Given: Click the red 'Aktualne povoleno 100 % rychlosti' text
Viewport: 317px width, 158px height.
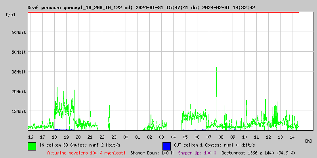Looking at the screenshot, I should tap(86, 152).
